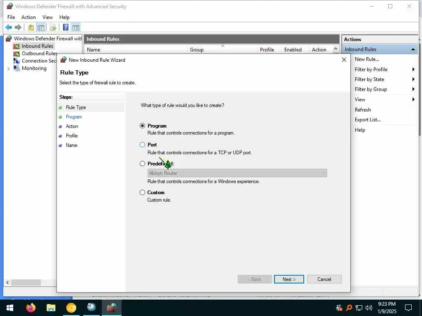The width and height of the screenshot is (422, 316).
Task: Click the New Inbound Rule Wizard title icon
Action: [63, 60]
